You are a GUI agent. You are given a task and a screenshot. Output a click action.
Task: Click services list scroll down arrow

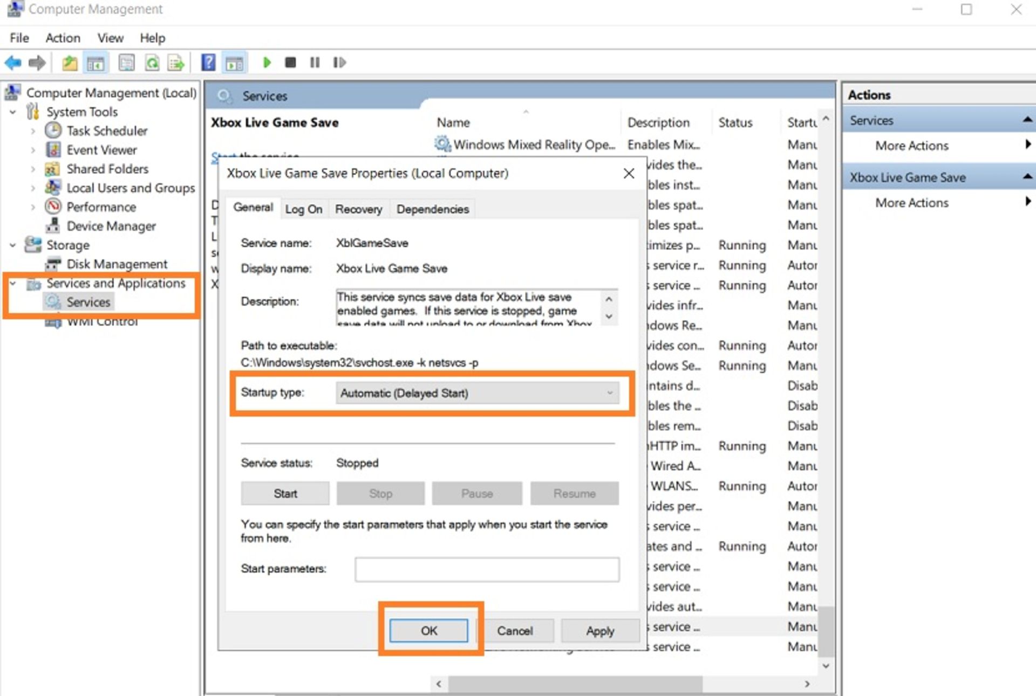click(826, 666)
